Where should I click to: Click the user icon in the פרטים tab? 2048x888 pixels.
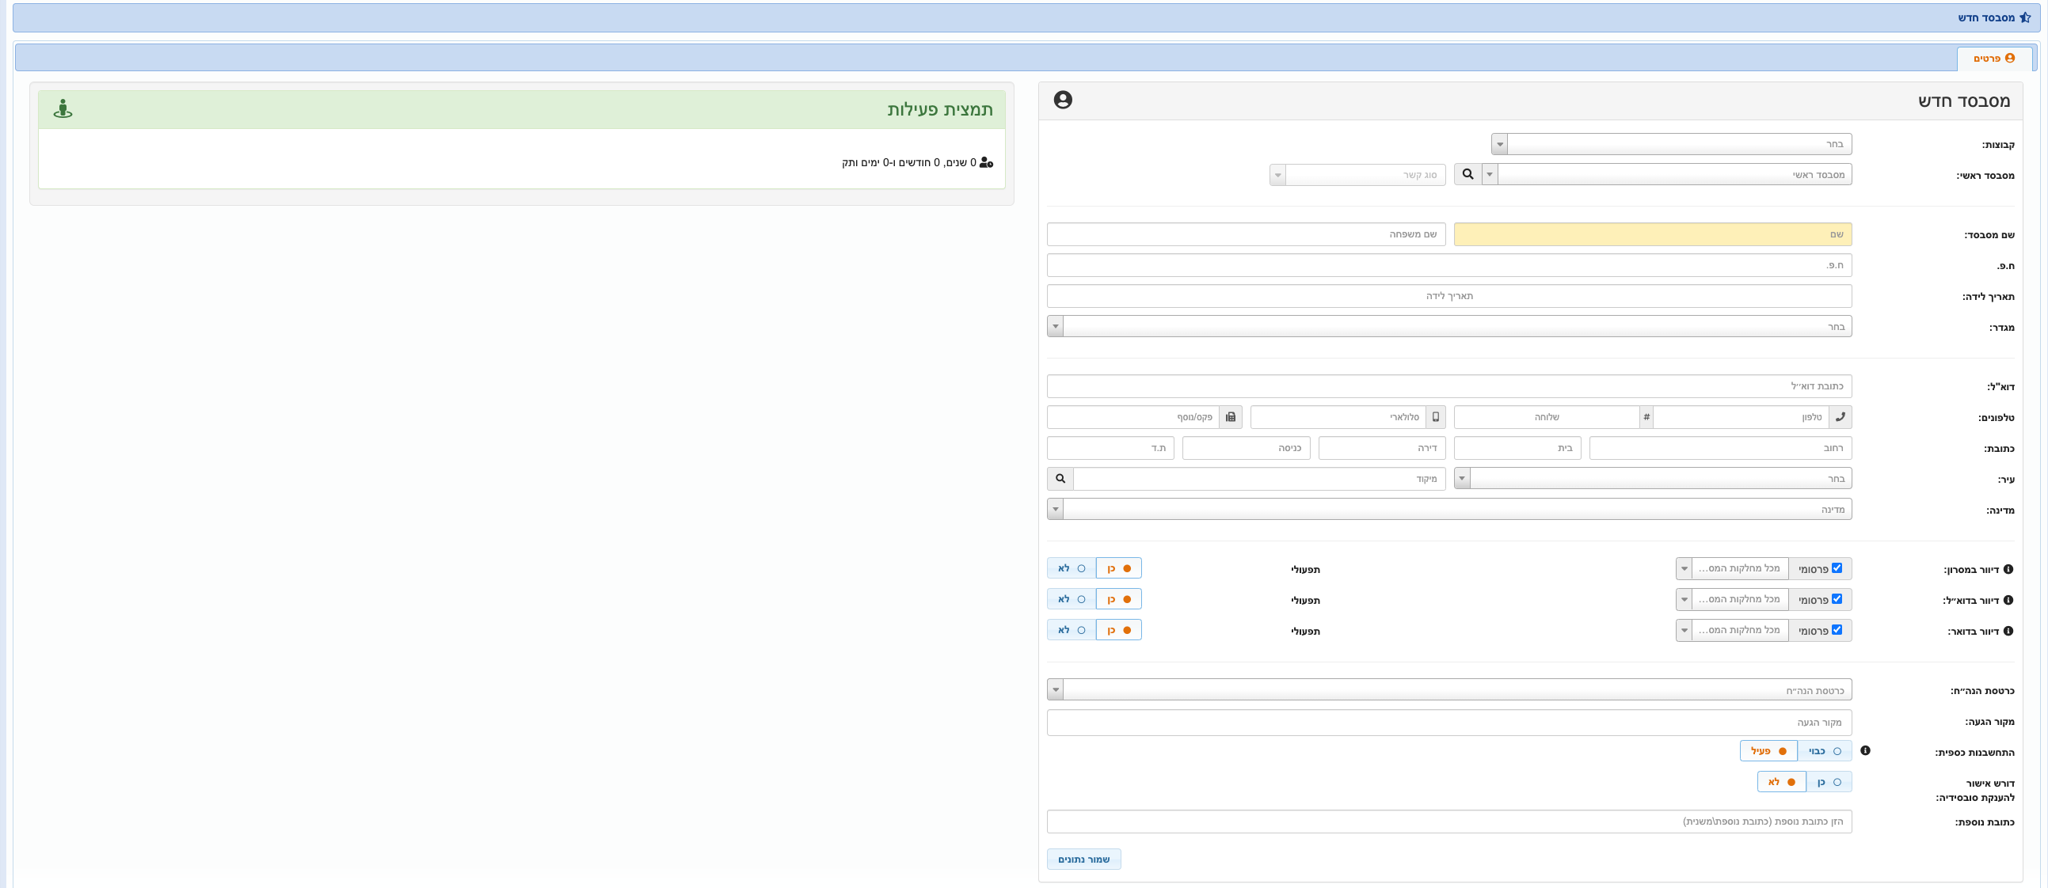2010,58
